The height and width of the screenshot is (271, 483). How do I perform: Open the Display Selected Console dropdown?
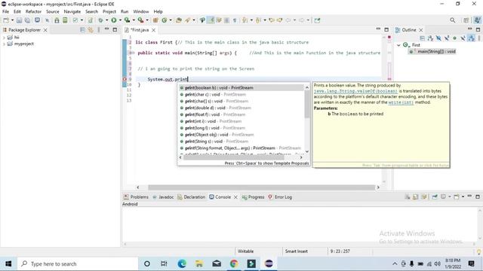click(x=450, y=196)
